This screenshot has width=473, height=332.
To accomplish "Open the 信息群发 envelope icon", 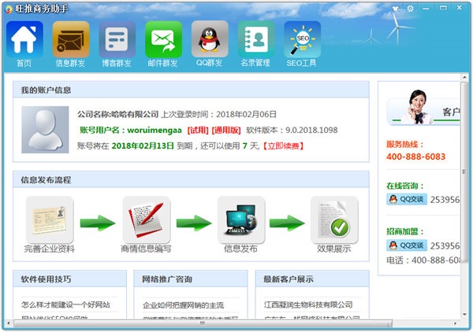I will (x=71, y=39).
